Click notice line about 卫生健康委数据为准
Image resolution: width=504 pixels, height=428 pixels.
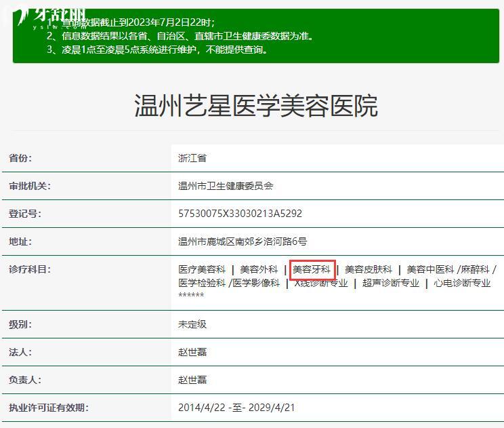click(x=180, y=36)
